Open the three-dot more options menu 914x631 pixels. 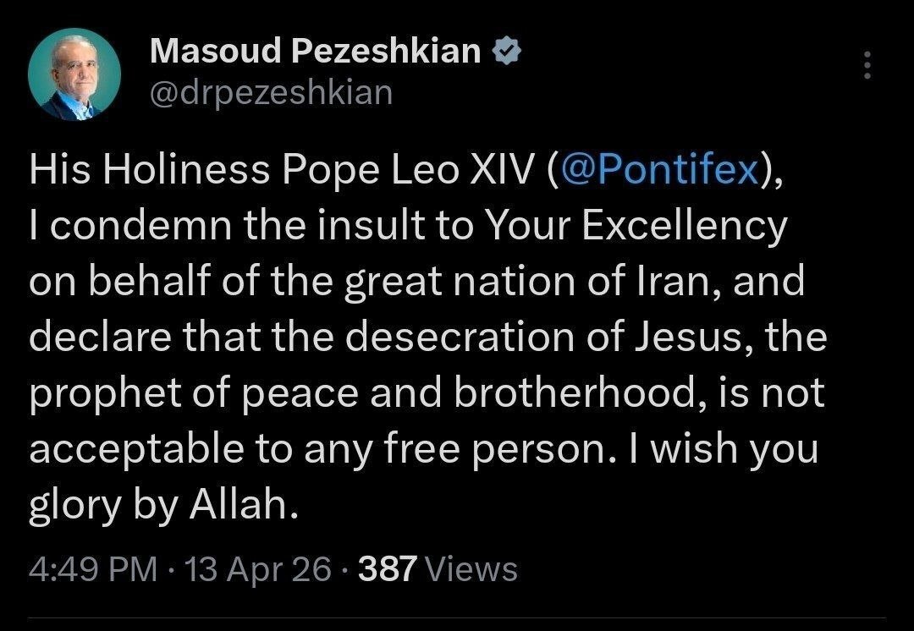(x=866, y=65)
